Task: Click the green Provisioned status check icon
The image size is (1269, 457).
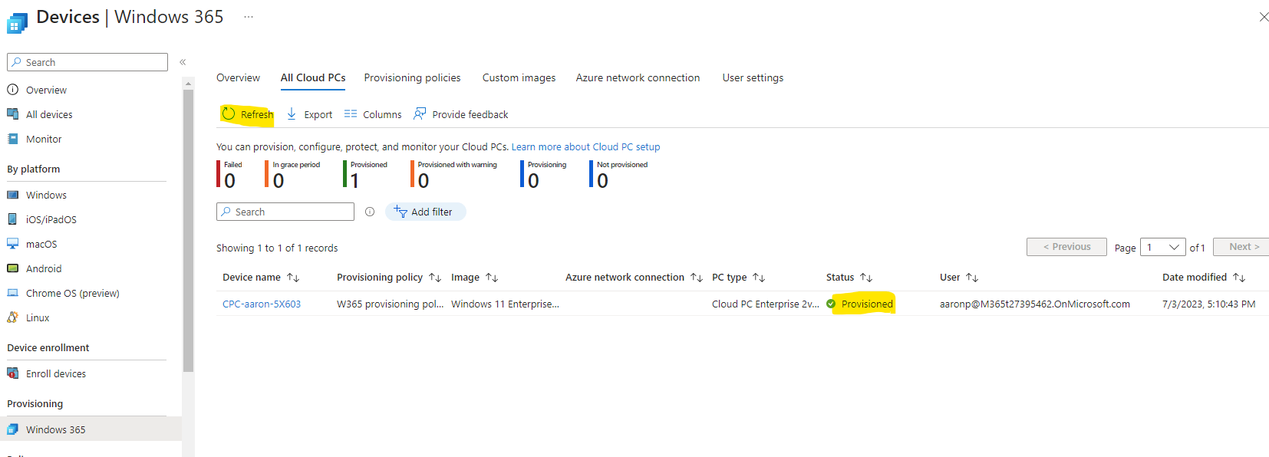Action: (831, 304)
